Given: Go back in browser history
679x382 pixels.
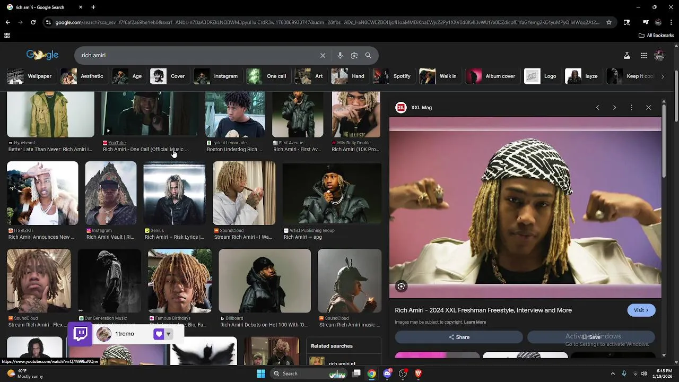Looking at the screenshot, I should pyautogui.click(x=7, y=22).
